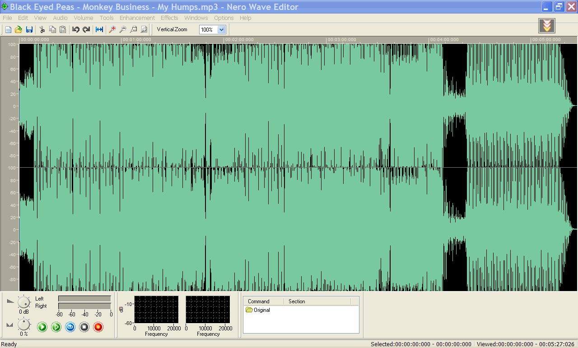Screen dimensions: 578x348
Task: Open the Options menu
Action: point(224,18)
